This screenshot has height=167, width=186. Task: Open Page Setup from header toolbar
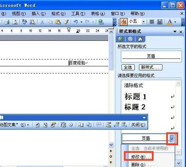pyautogui.click(x=81, y=125)
